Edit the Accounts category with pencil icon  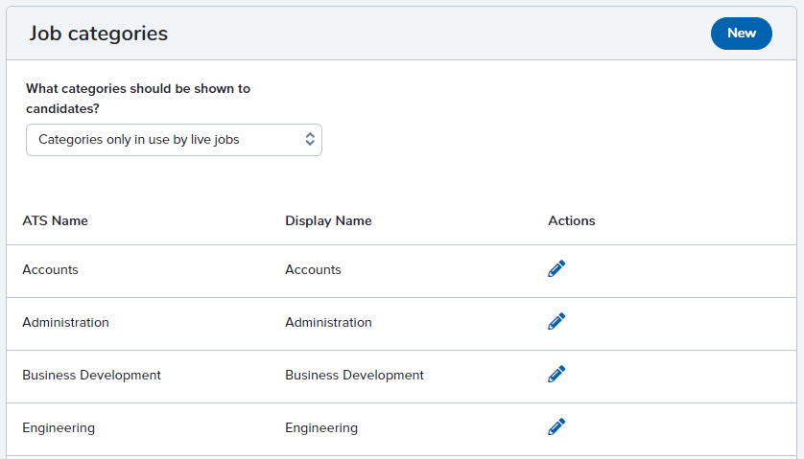556,268
